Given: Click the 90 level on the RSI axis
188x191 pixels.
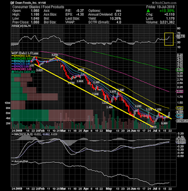Looking at the screenshot, I should [x=178, y=29].
